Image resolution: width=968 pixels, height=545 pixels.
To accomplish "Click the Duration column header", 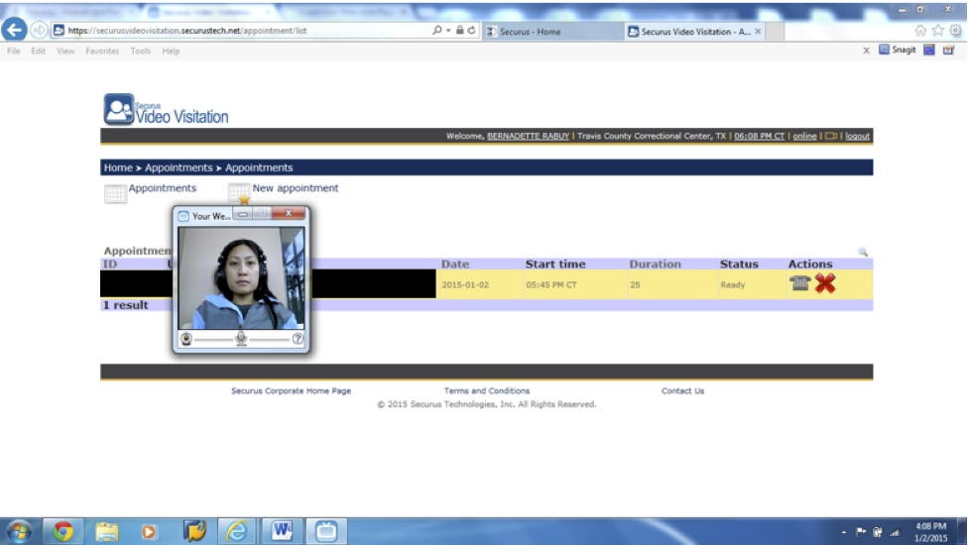I will [x=655, y=264].
